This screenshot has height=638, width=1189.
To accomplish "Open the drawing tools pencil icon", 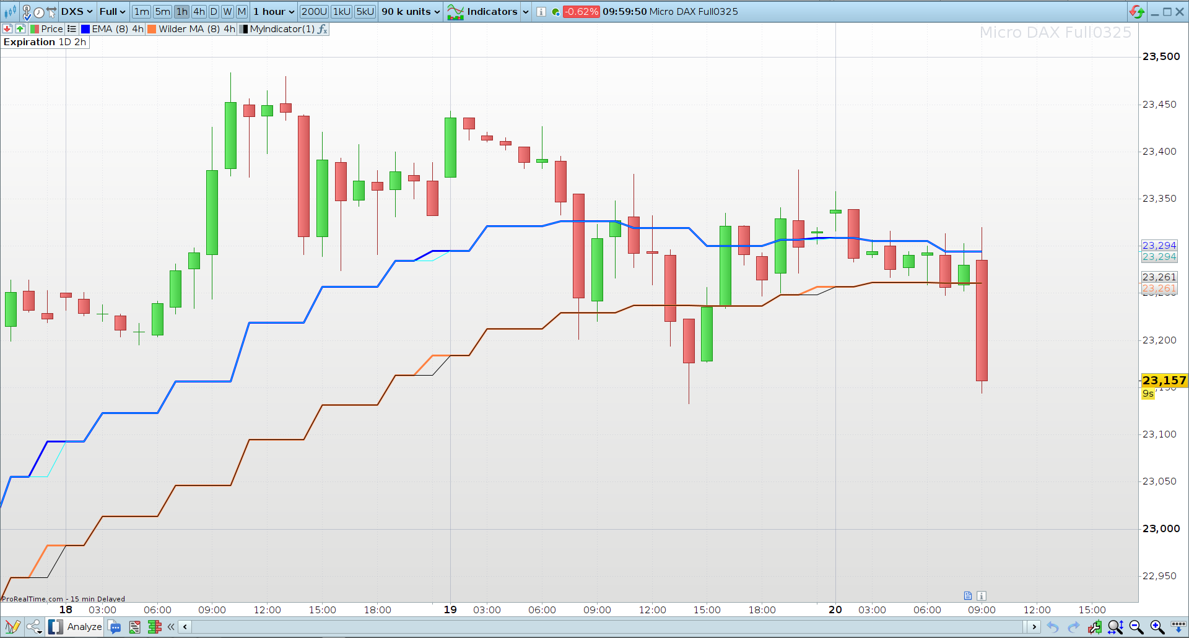I will (12, 627).
